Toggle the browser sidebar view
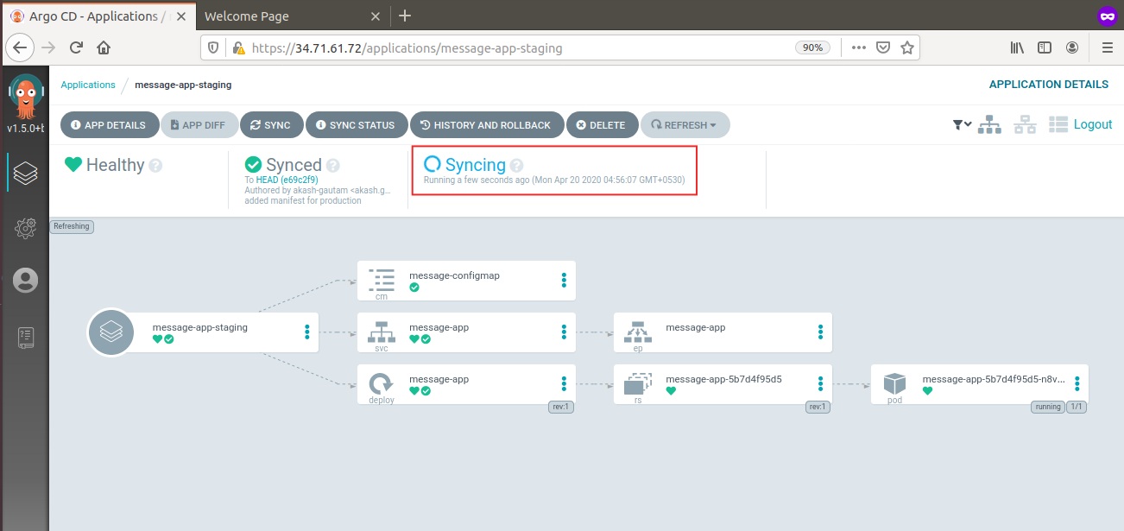Image resolution: width=1124 pixels, height=531 pixels. (x=1045, y=48)
